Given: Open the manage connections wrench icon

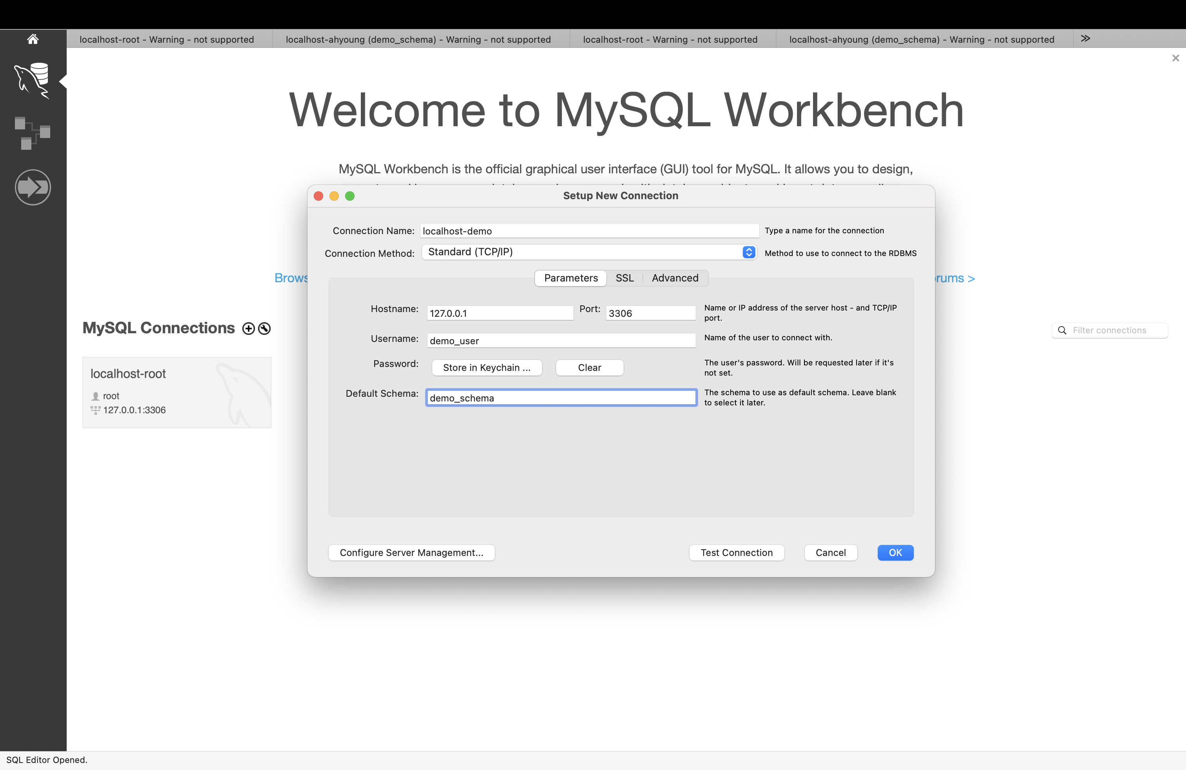Looking at the screenshot, I should [265, 329].
